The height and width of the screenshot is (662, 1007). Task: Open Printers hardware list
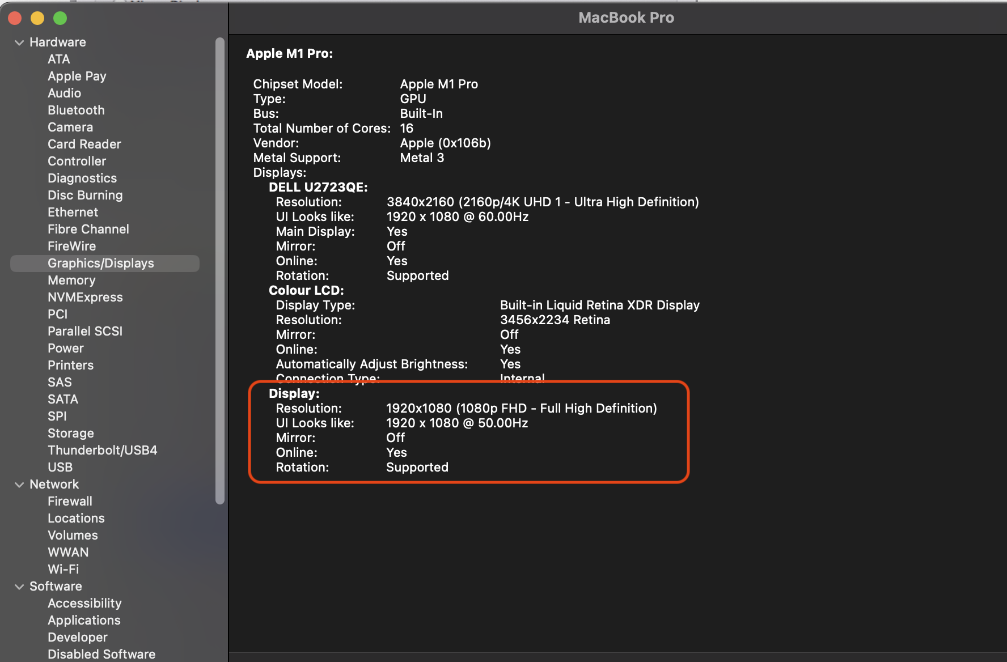[x=71, y=366]
